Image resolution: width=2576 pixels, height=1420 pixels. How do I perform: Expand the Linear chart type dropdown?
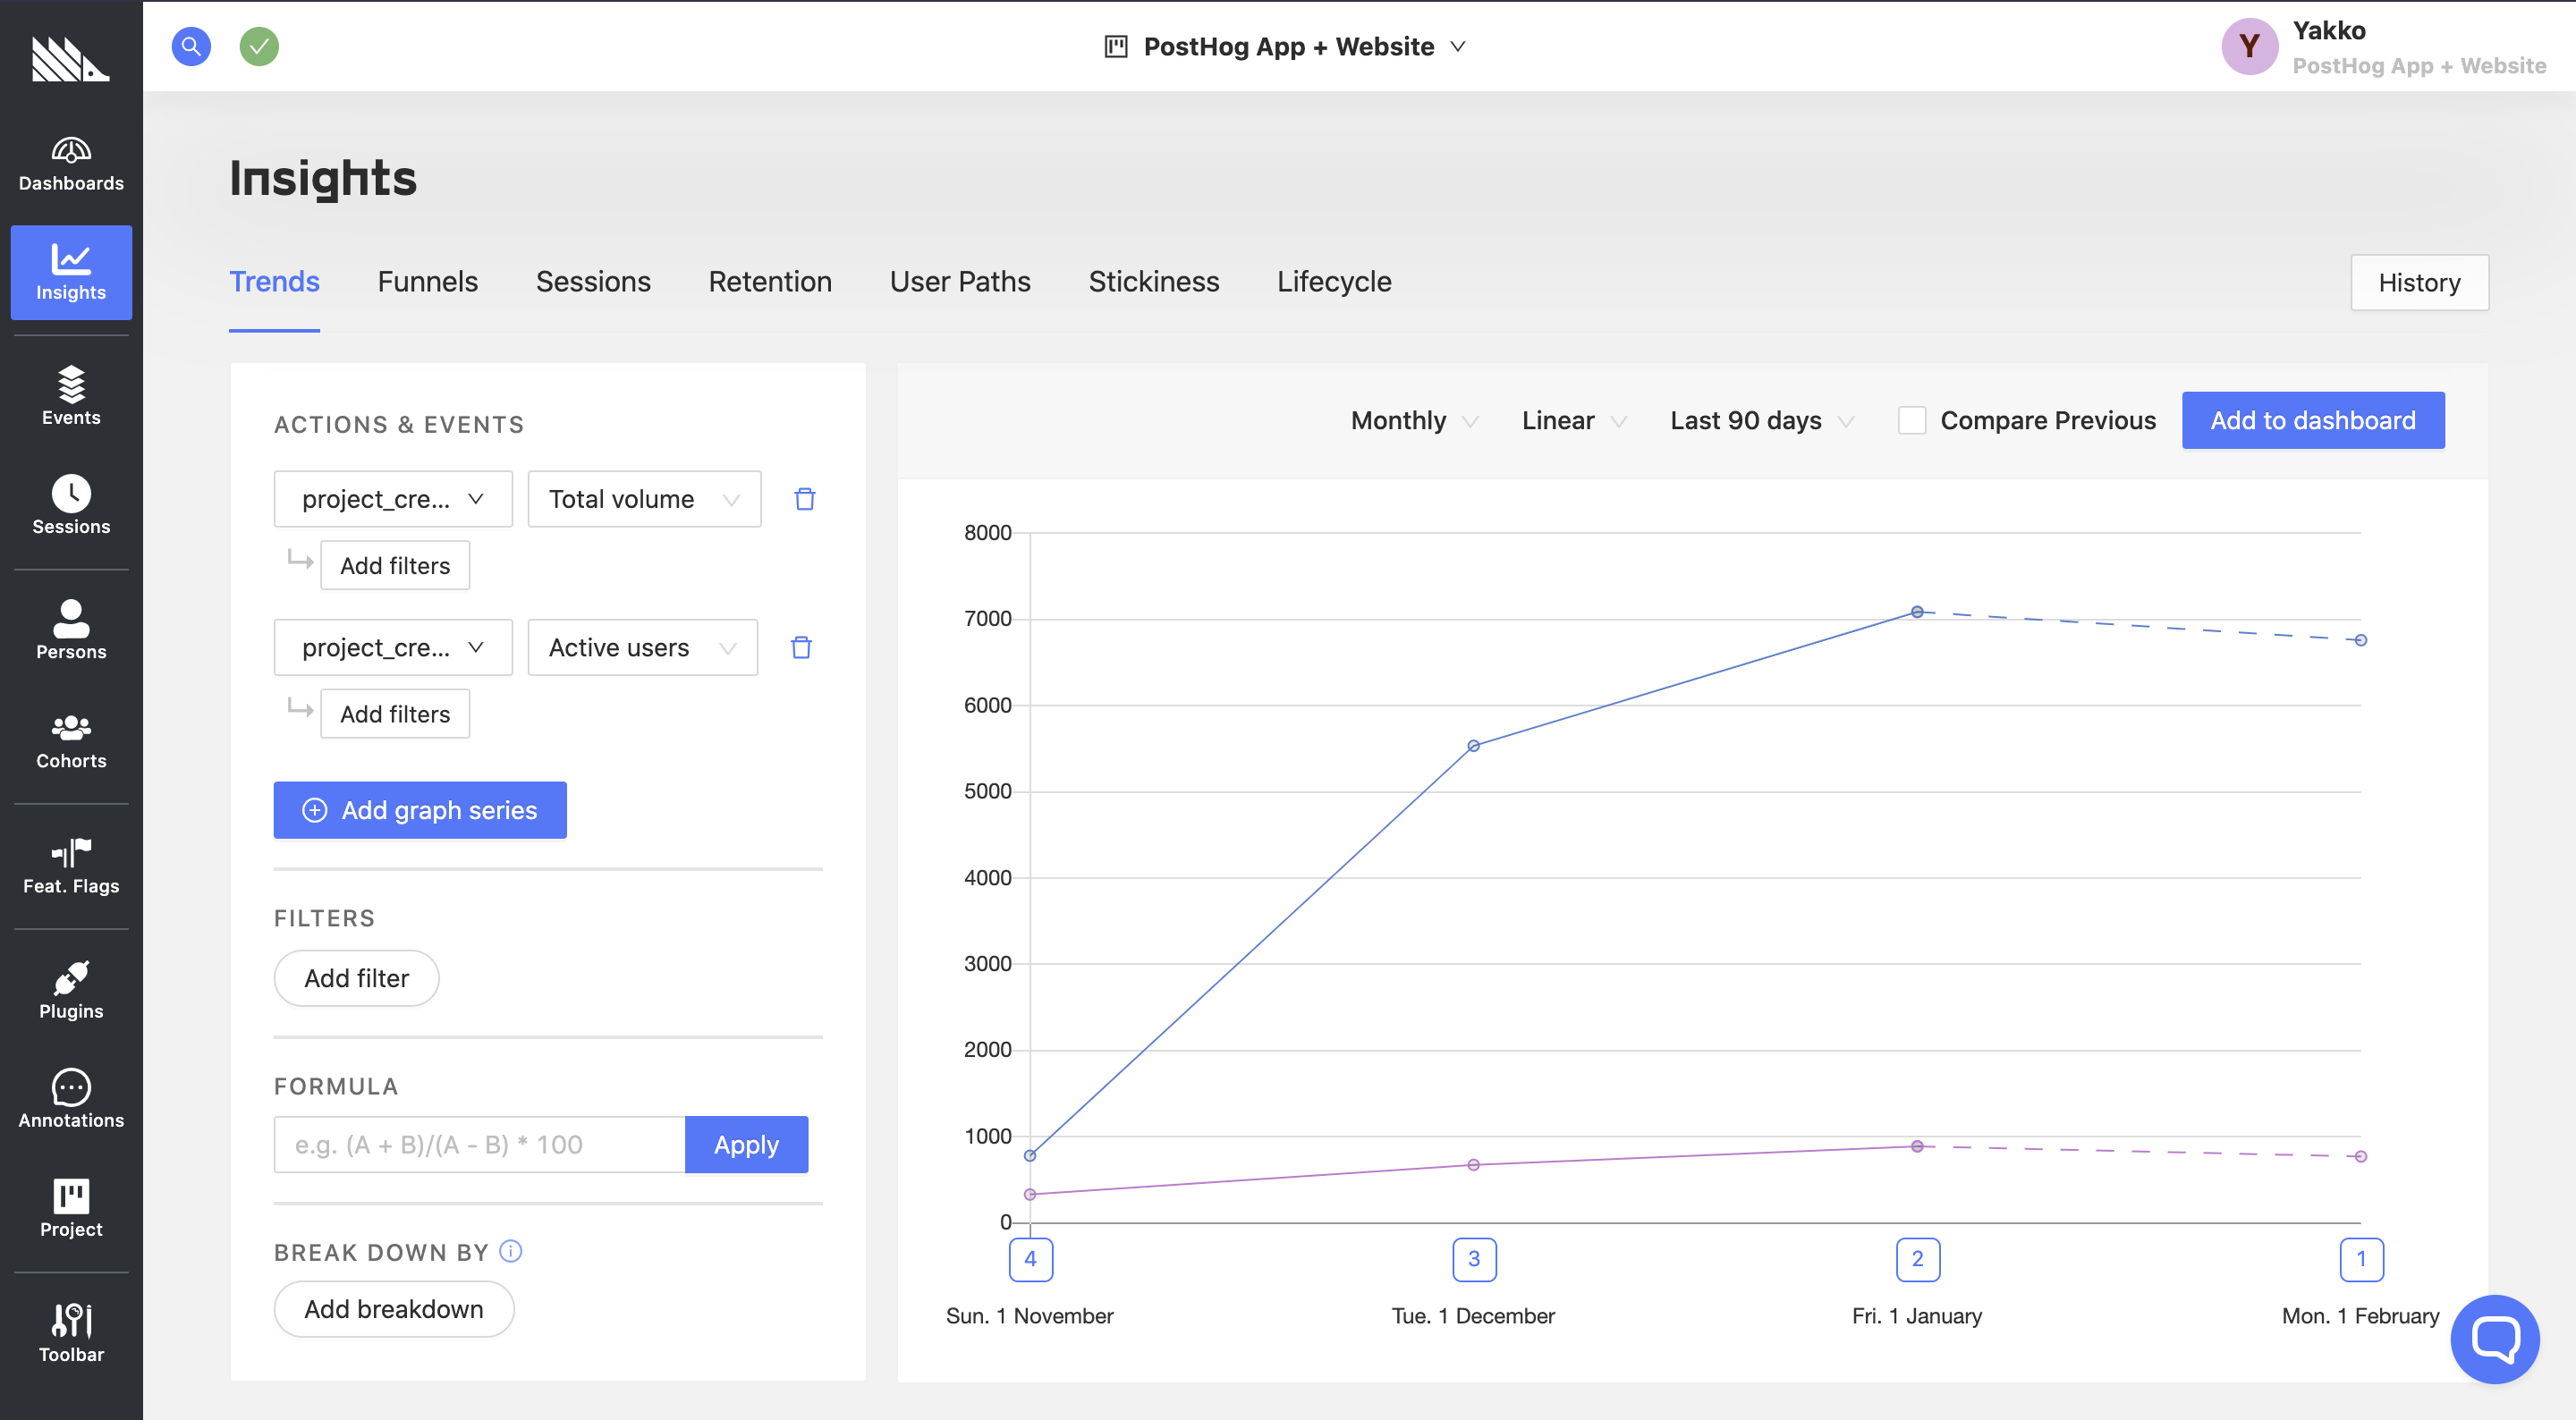[x=1573, y=421]
